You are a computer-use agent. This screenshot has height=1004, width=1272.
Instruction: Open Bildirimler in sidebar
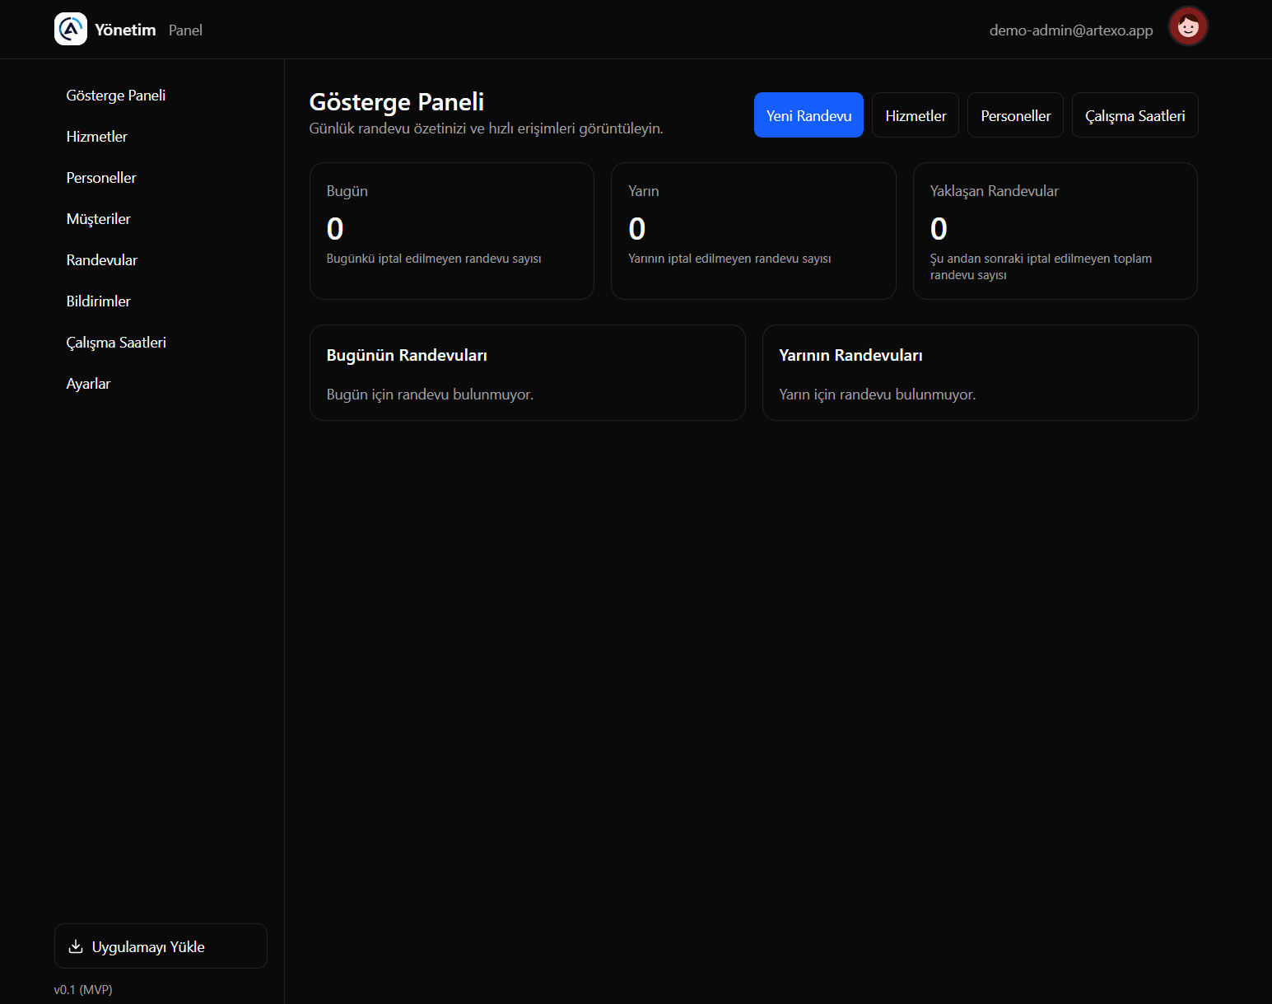99,301
